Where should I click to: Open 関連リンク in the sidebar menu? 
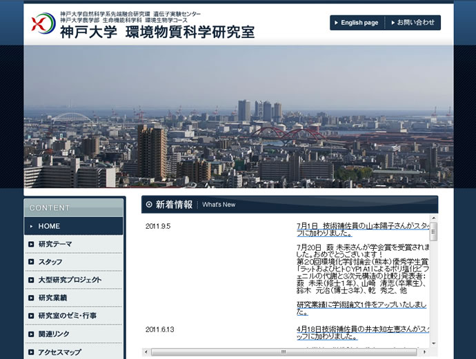[73, 334]
